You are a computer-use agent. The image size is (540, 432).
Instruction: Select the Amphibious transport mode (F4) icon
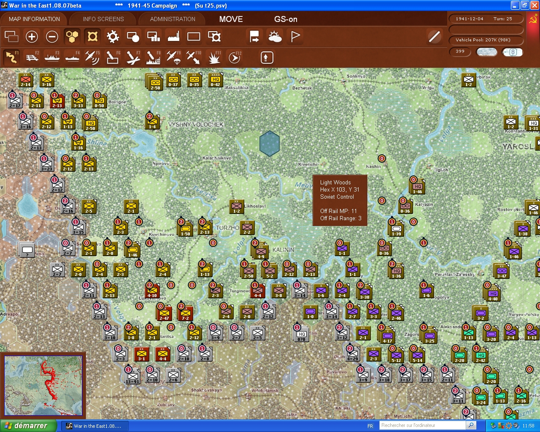[72, 57]
